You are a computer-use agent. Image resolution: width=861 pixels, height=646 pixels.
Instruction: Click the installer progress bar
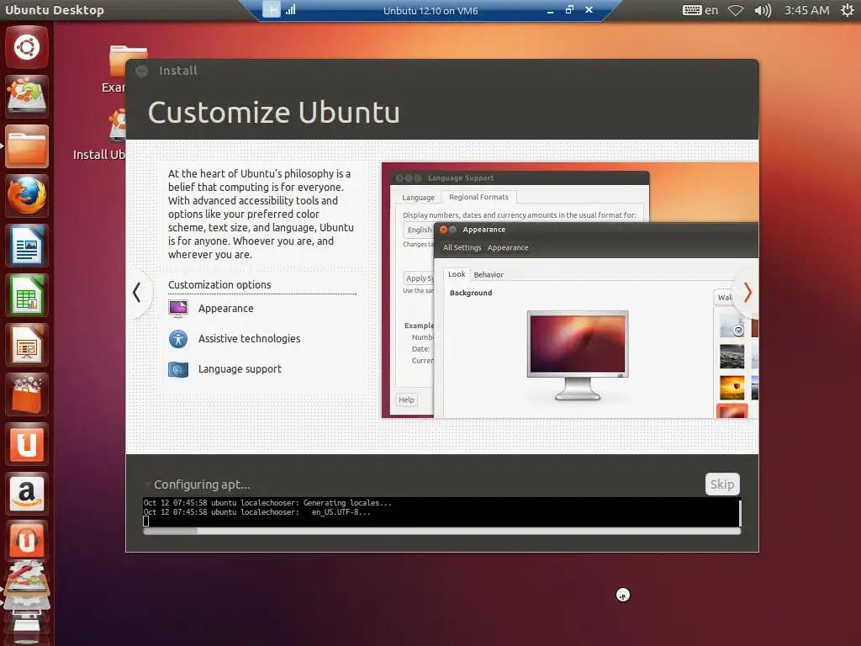442,531
